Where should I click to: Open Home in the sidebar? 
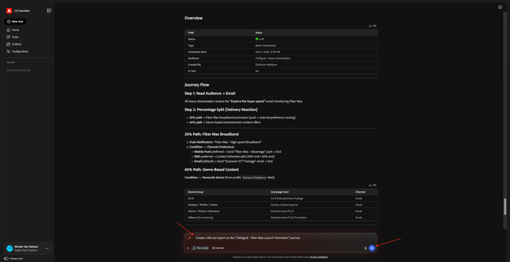[13, 30]
